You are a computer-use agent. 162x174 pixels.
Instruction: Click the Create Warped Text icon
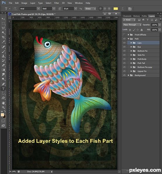coord(123,9)
